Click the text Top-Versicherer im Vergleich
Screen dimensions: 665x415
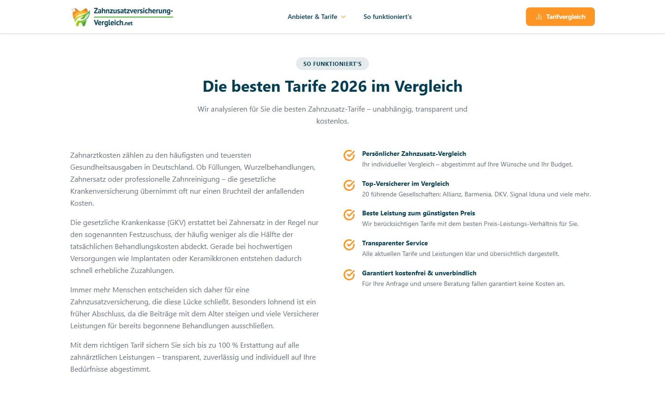pyautogui.click(x=405, y=184)
